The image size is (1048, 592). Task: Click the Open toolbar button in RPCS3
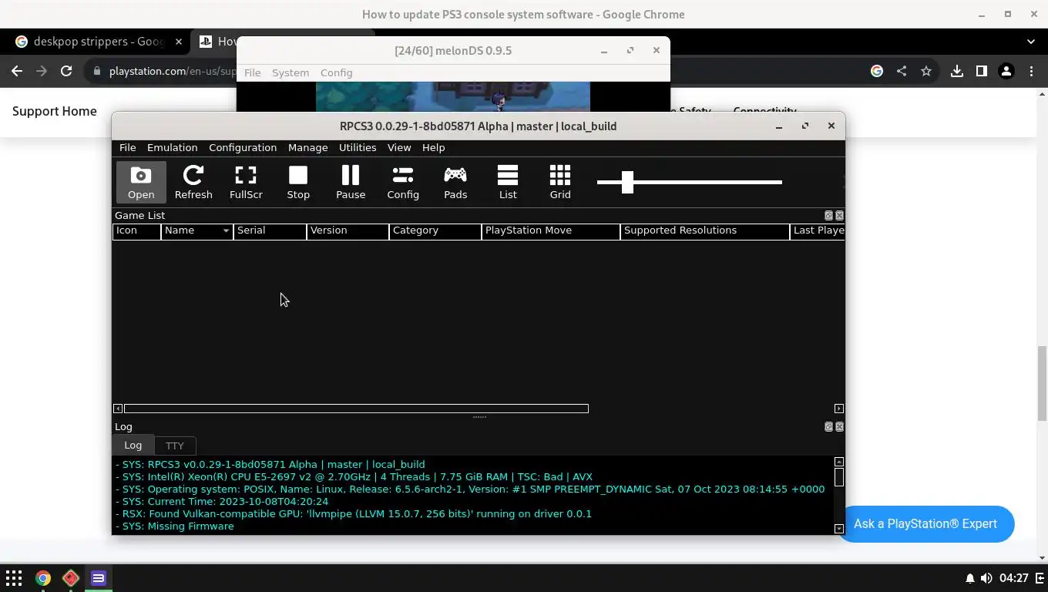click(141, 183)
